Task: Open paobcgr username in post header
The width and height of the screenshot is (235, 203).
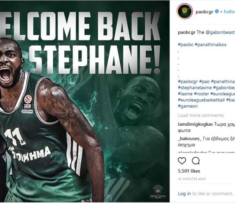Action: [204, 12]
